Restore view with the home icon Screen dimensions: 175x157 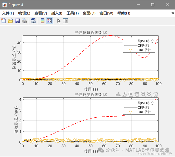(155, 94)
